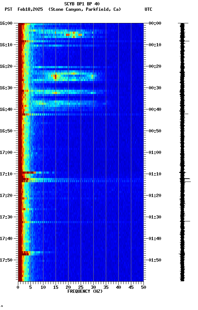Click the UTC time label '01:10'
The image size is (198, 310).
click(155, 174)
